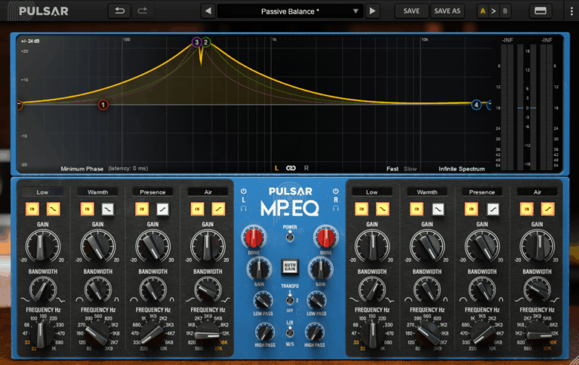Flip the central POWER switch

tap(289, 236)
